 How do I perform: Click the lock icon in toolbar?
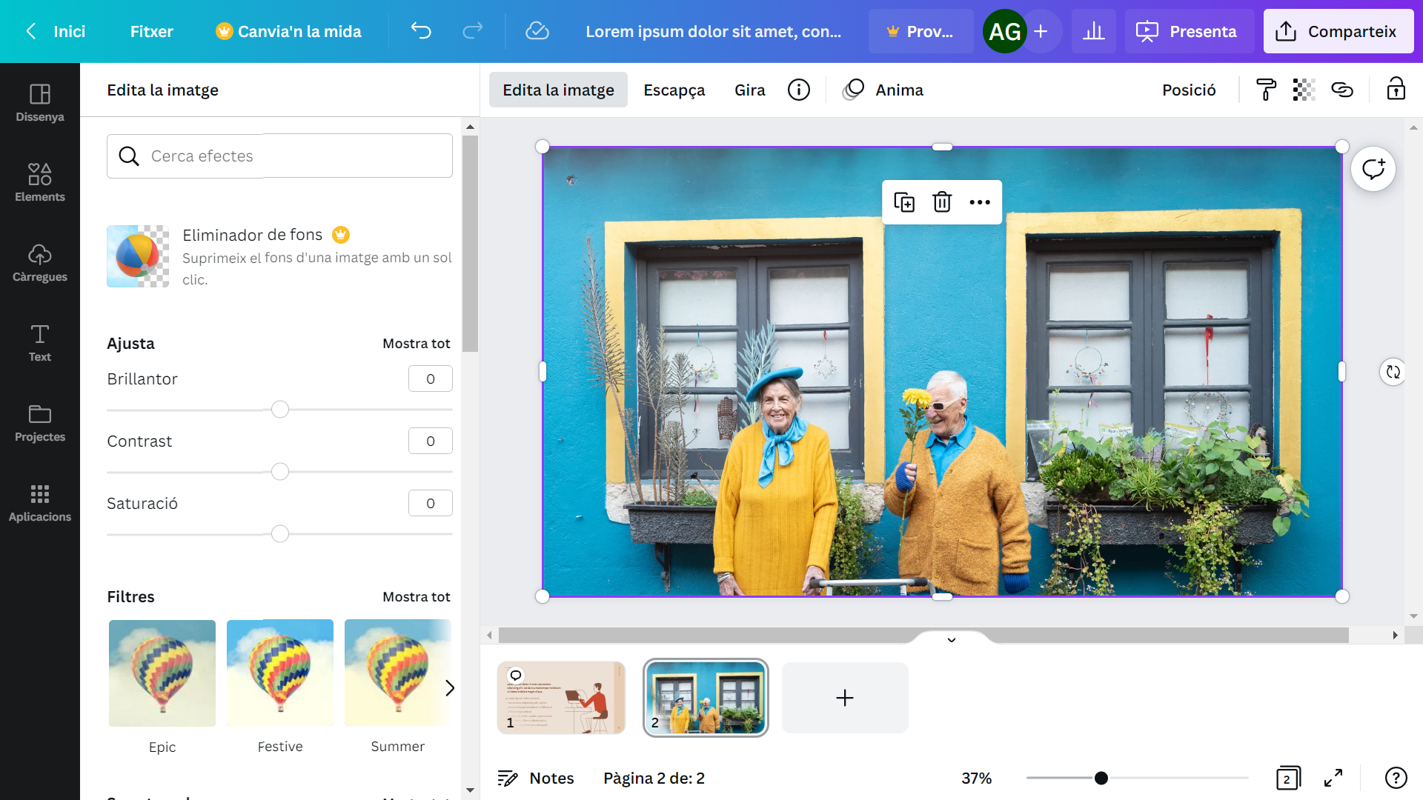[x=1396, y=90]
